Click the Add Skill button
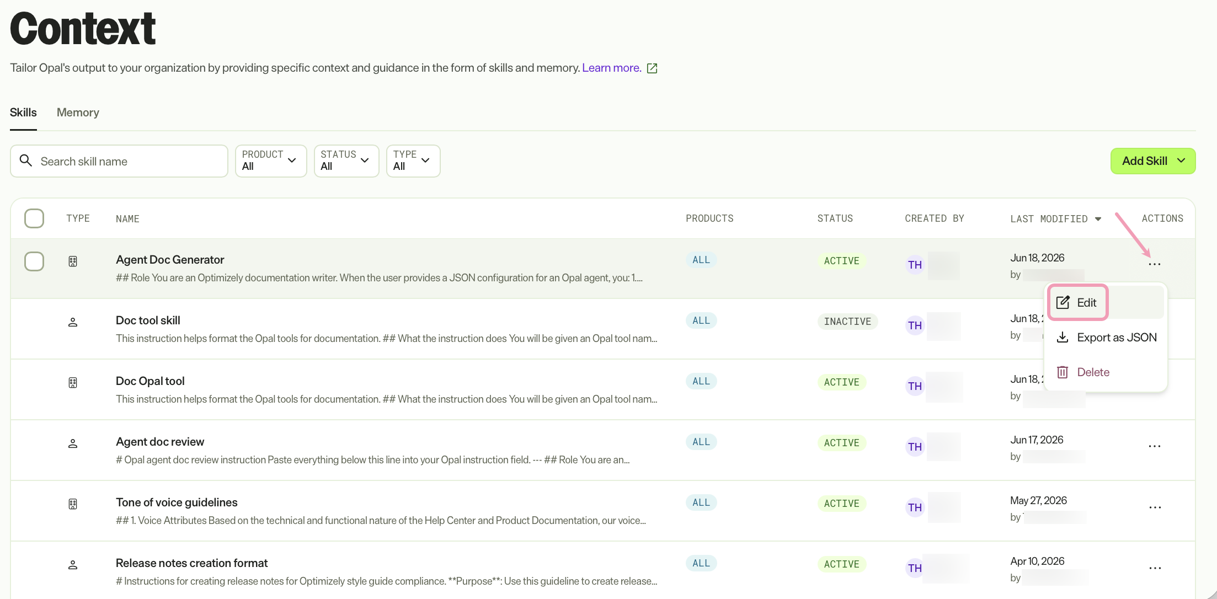Image resolution: width=1217 pixels, height=599 pixels. tap(1152, 161)
